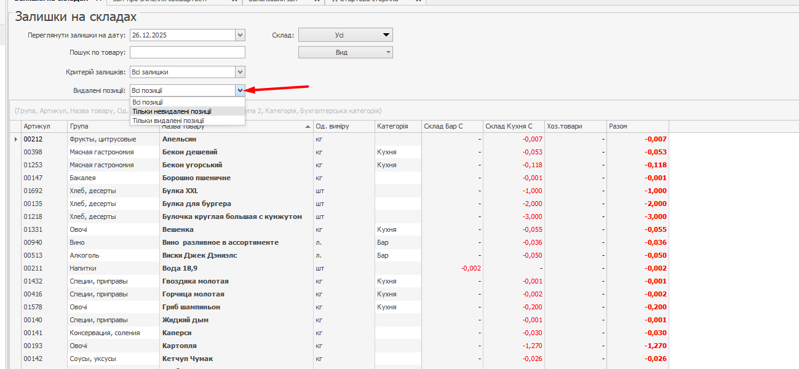Select 'Тільки видалені позиції' option

point(168,121)
